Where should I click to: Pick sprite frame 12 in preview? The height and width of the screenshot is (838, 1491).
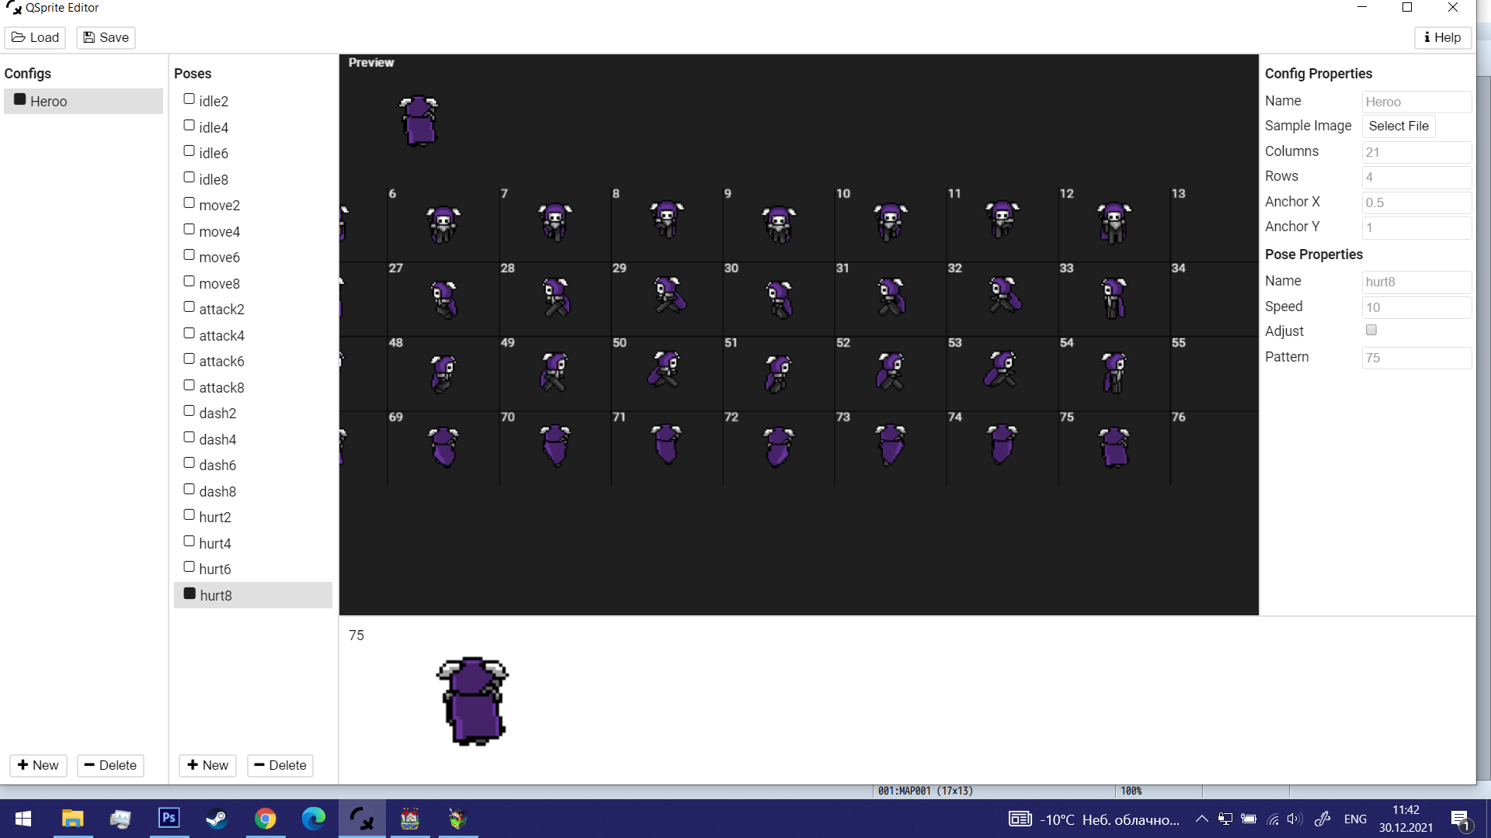point(1114,224)
